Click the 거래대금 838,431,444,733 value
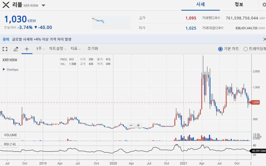The image size is (266, 166). [x=246, y=28]
